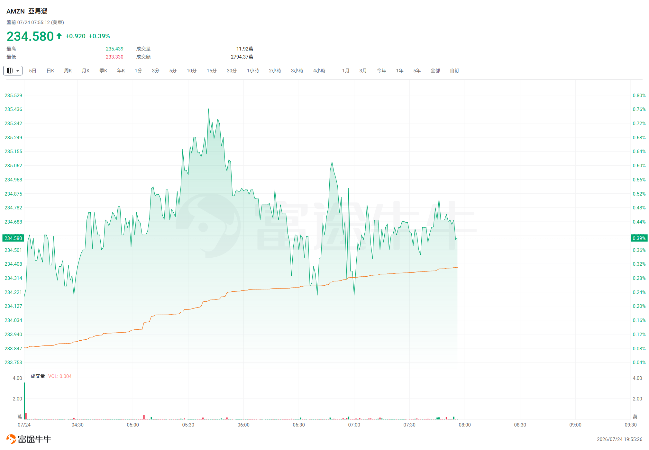649x450 pixels.
Task: Show the 今年 range
Action: (381, 70)
